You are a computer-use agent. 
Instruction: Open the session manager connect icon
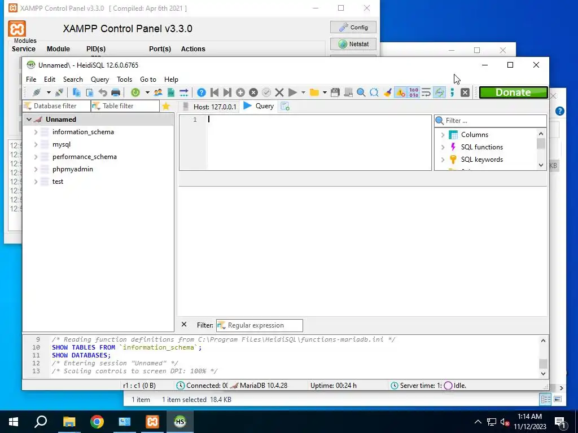[x=37, y=92]
